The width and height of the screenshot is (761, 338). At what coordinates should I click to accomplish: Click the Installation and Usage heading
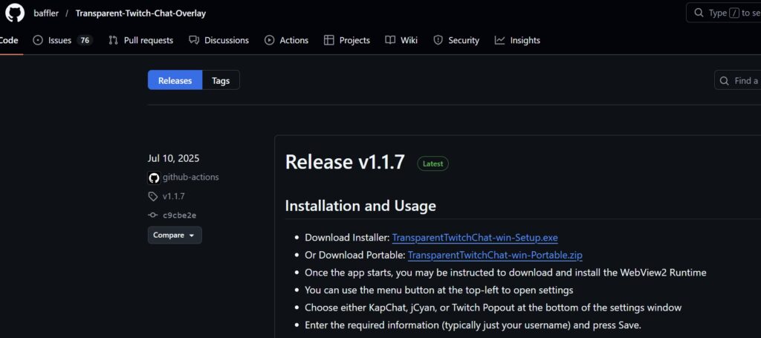(x=360, y=206)
